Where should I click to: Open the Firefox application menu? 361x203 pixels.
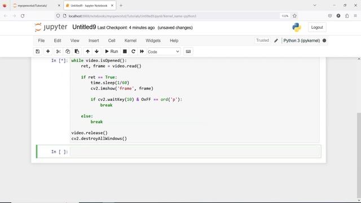355,16
